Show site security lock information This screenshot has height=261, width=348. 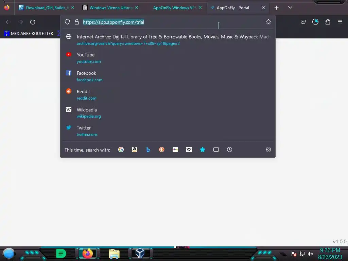[77, 22]
